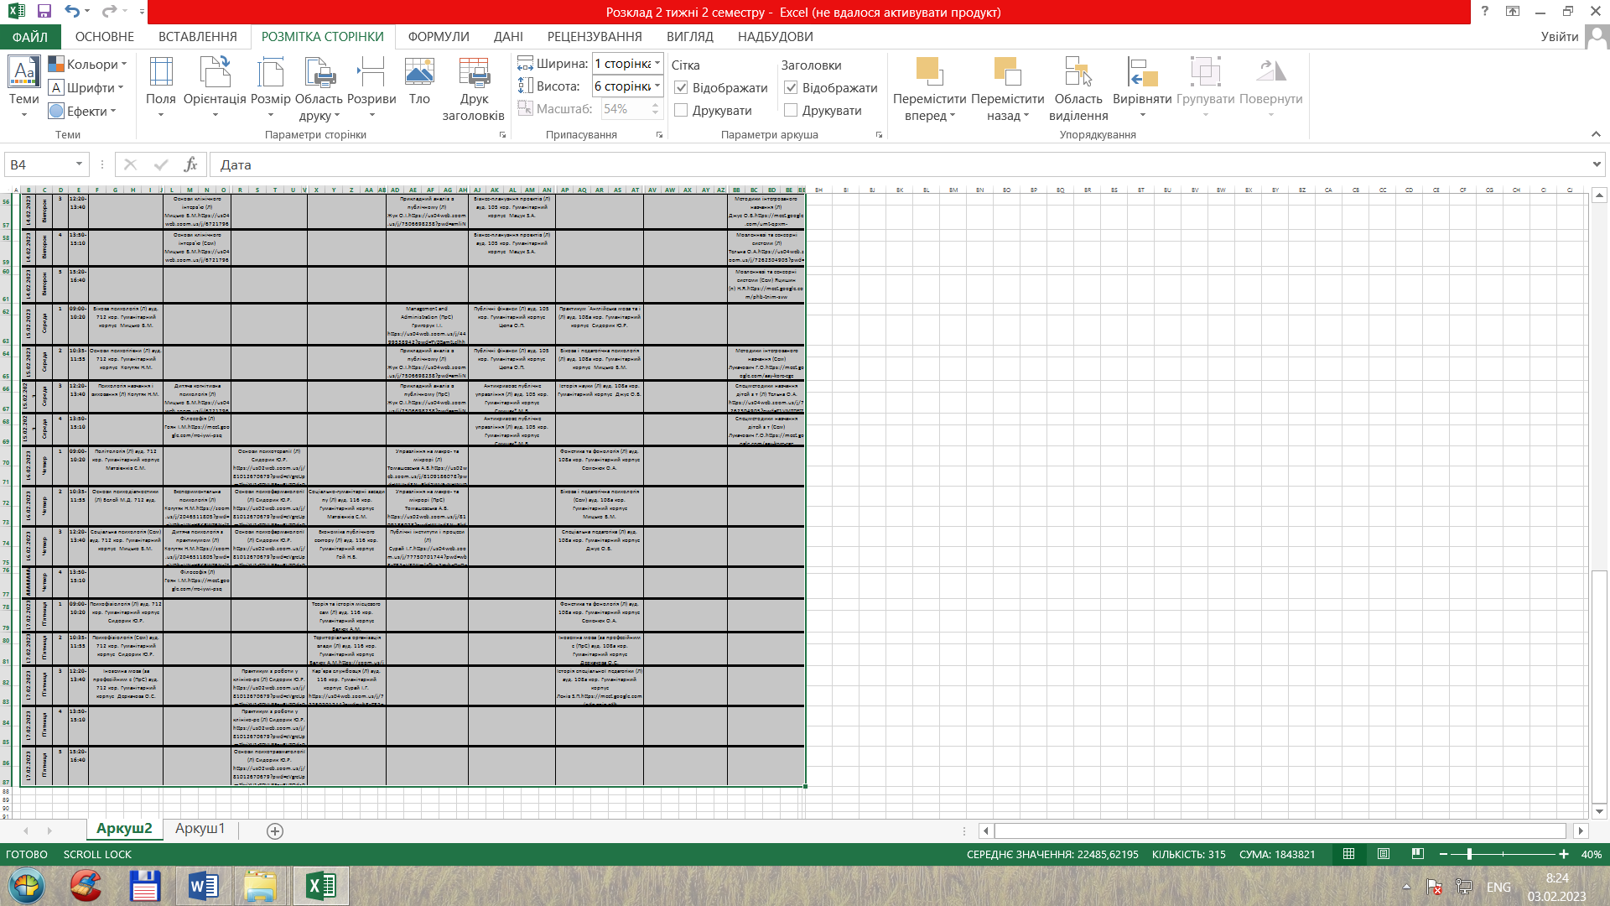Expand the Висота height dropdown
The width and height of the screenshot is (1610, 906).
(657, 86)
